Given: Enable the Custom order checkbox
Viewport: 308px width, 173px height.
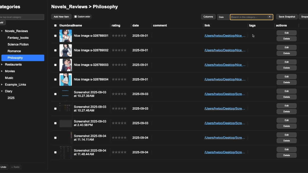Looking at the screenshot, I should tap(76, 17).
